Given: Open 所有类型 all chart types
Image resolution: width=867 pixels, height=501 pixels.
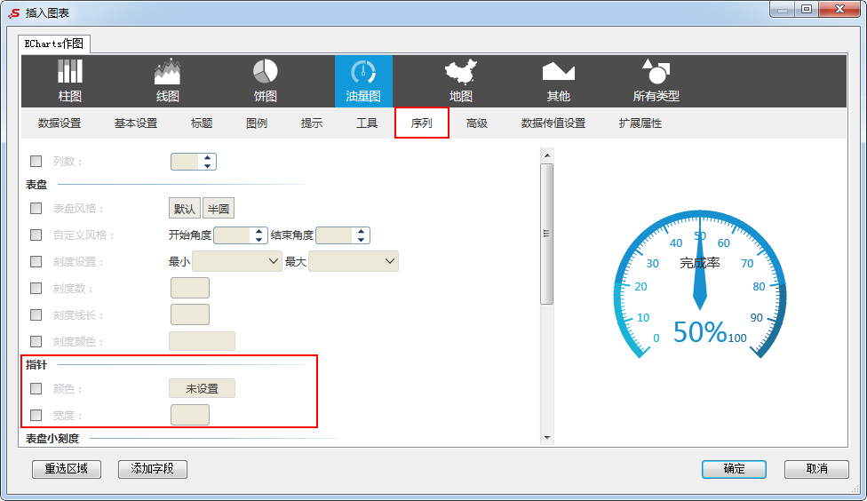Looking at the screenshot, I should (x=656, y=81).
